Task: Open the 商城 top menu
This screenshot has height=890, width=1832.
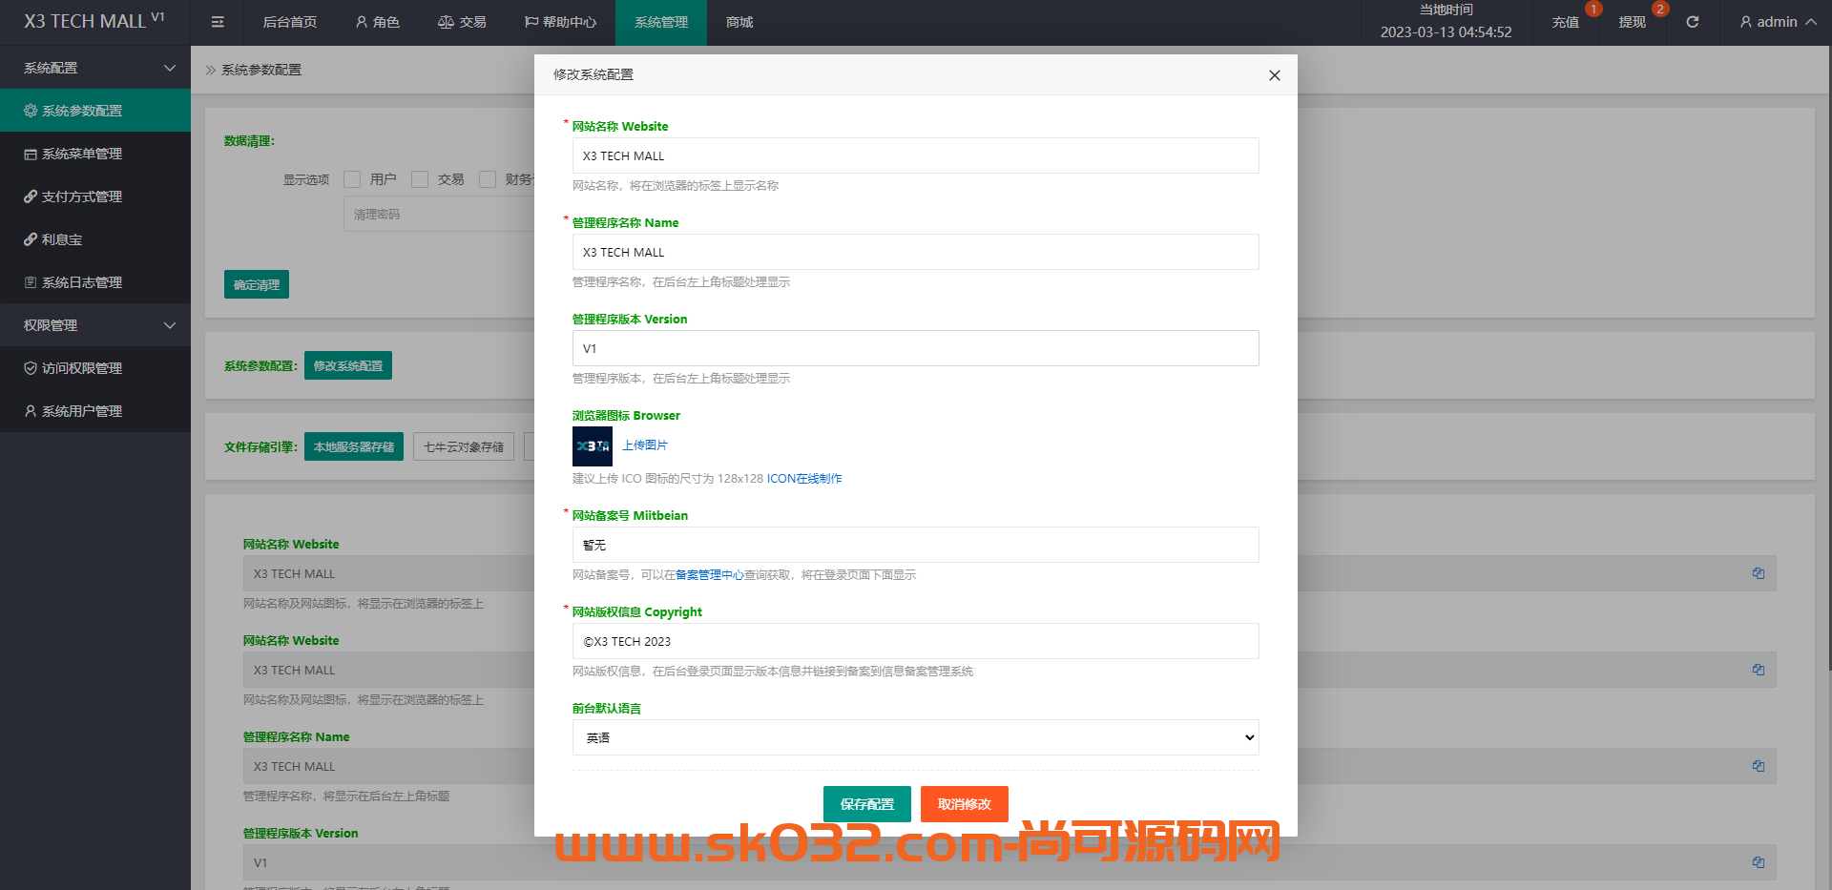Action: pos(739,22)
